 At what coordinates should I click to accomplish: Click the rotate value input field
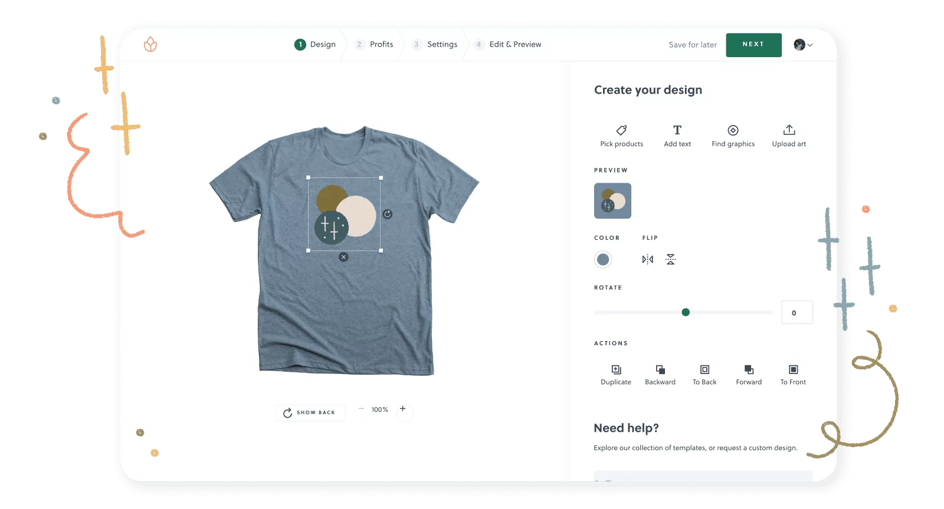pos(797,312)
